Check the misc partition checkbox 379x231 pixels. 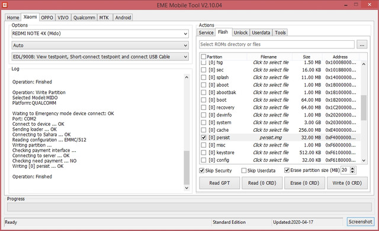pyautogui.click(x=204, y=145)
